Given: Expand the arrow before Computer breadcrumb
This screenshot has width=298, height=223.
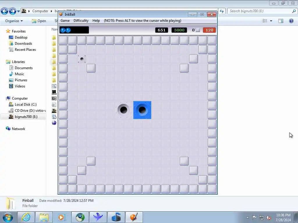Looking at the screenshot, I should click(x=29, y=11).
